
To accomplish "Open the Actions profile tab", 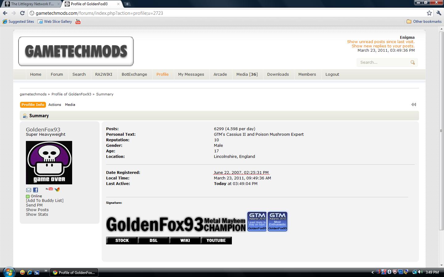I will [x=55, y=105].
